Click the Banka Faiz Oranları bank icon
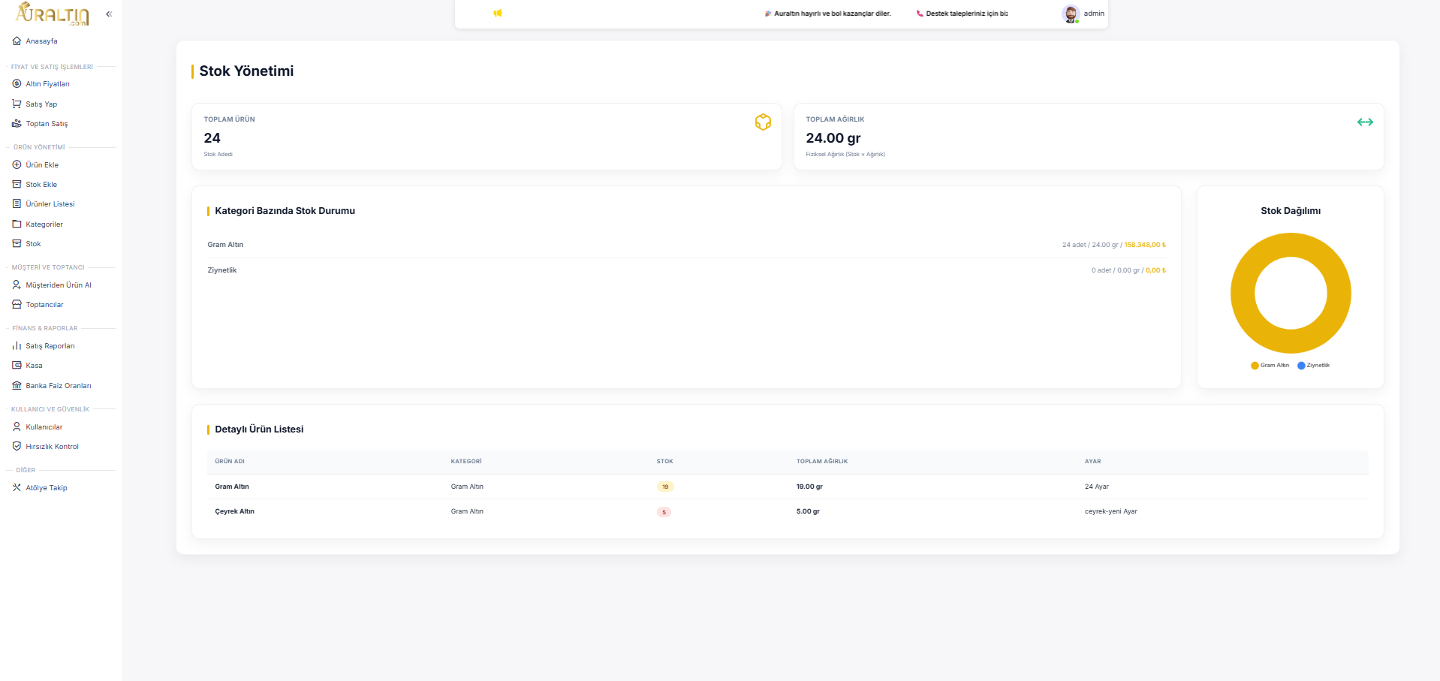Viewport: 1440px width, 681px height. (17, 386)
